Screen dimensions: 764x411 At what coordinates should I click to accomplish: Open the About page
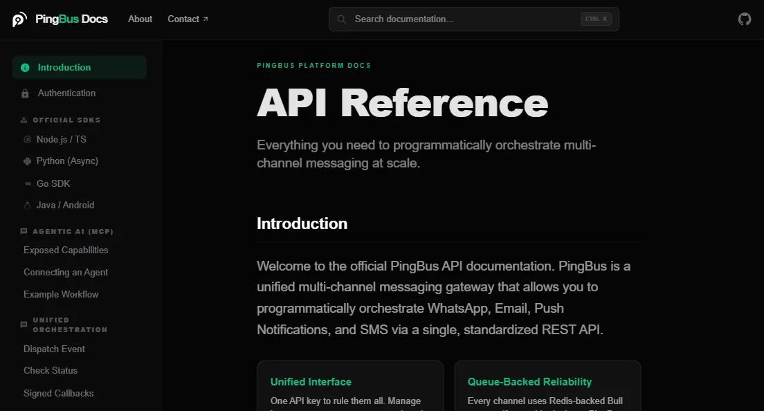[x=140, y=19]
